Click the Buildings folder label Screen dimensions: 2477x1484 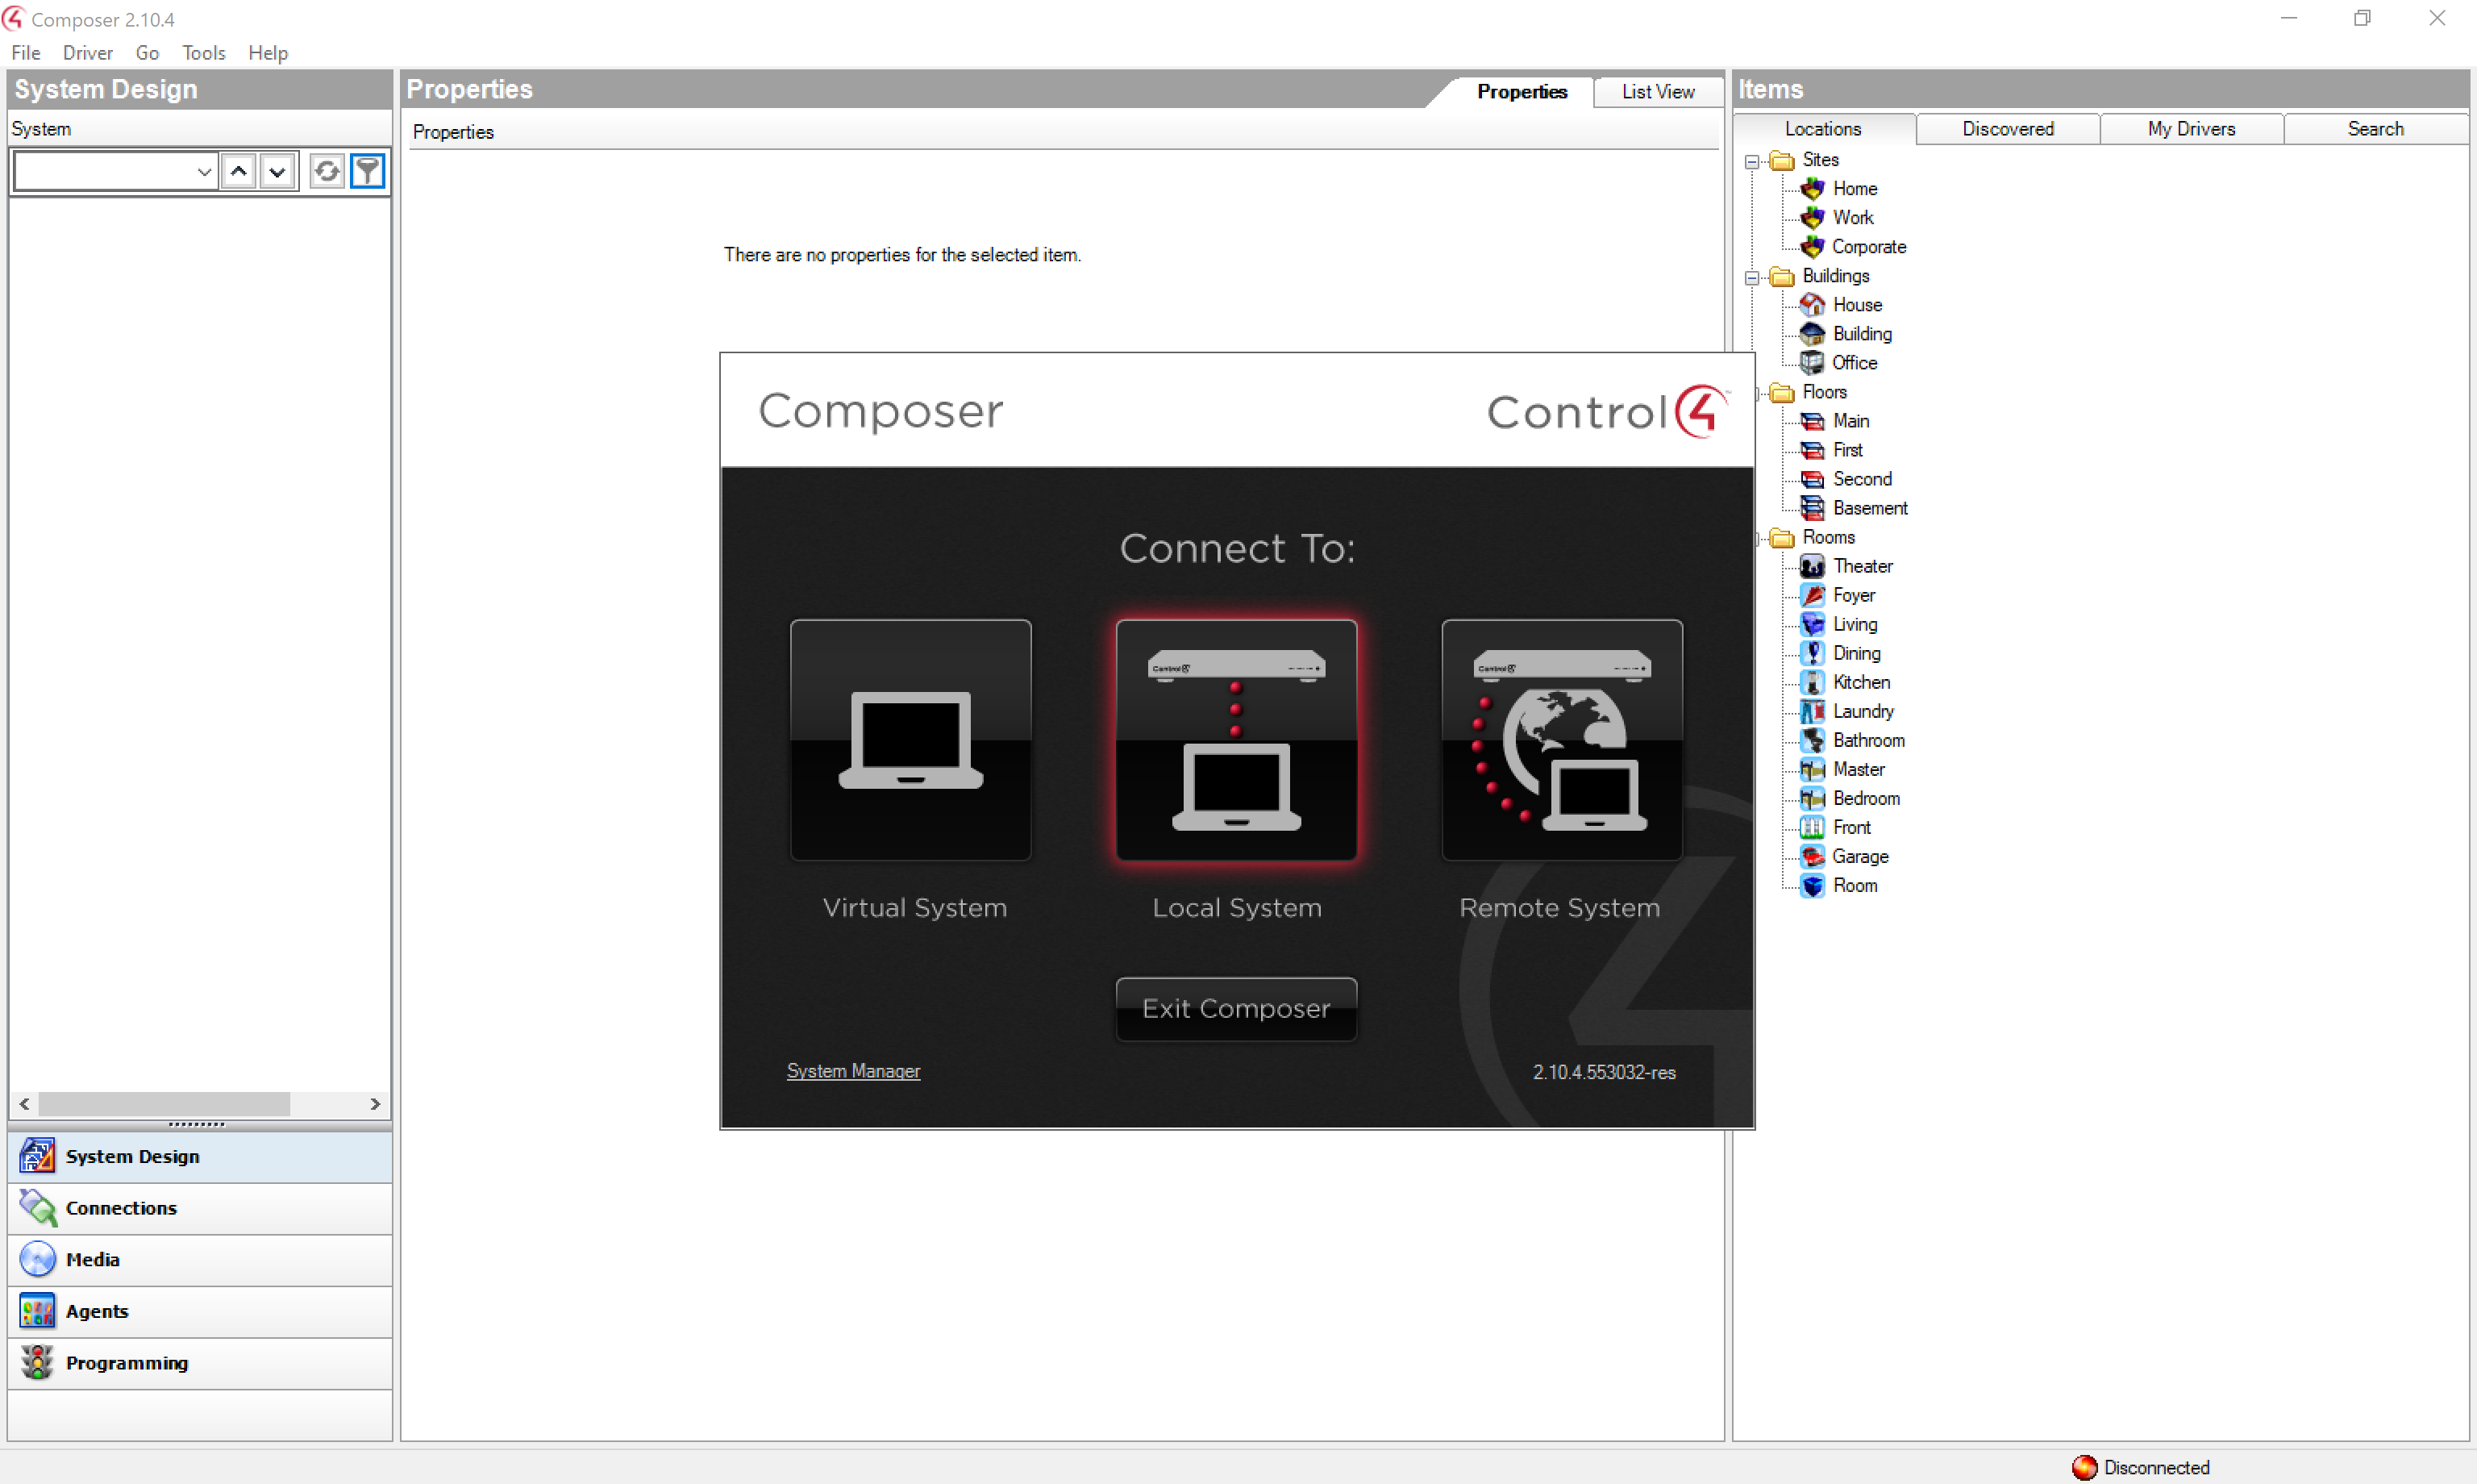(x=1835, y=276)
